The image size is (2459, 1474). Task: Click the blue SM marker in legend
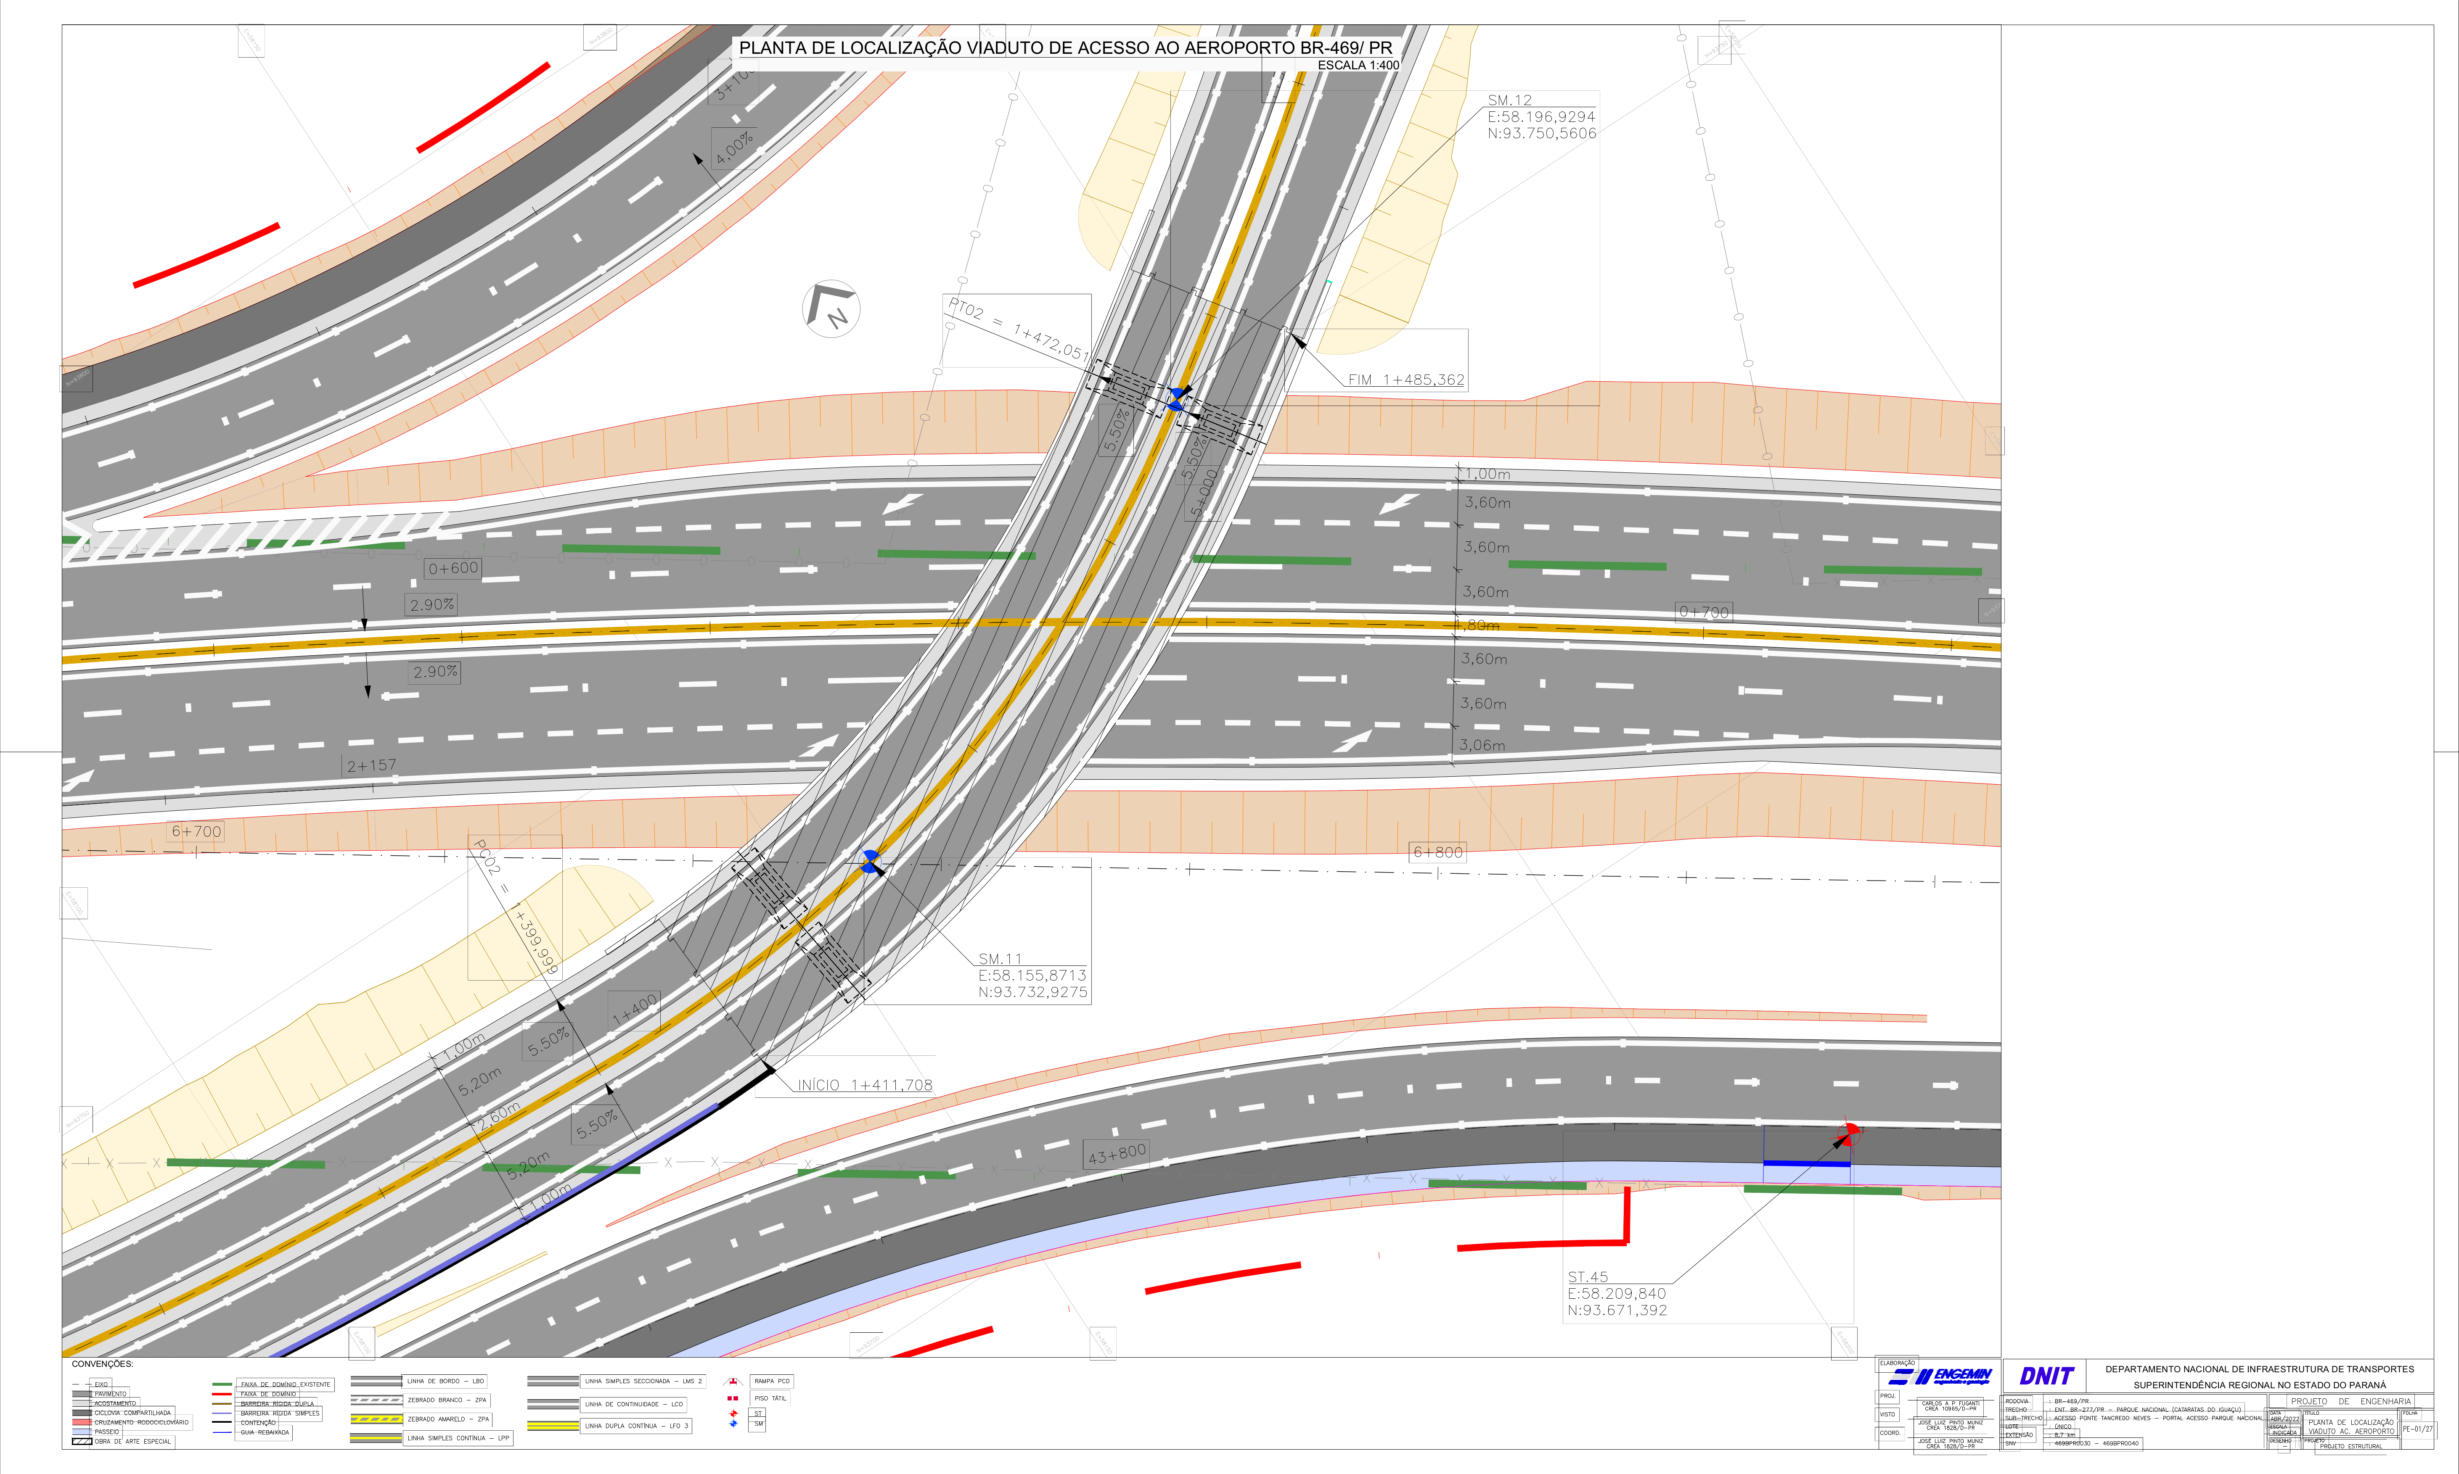[733, 1423]
